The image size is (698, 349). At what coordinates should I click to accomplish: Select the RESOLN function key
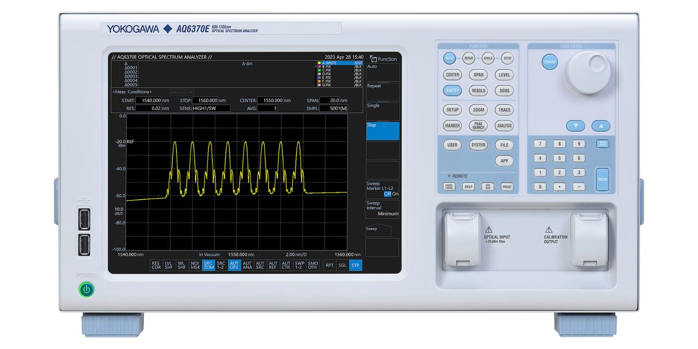pyautogui.click(x=478, y=91)
